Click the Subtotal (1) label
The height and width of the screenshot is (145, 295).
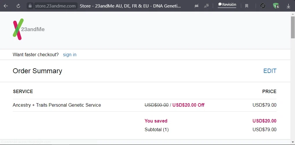tap(156, 130)
